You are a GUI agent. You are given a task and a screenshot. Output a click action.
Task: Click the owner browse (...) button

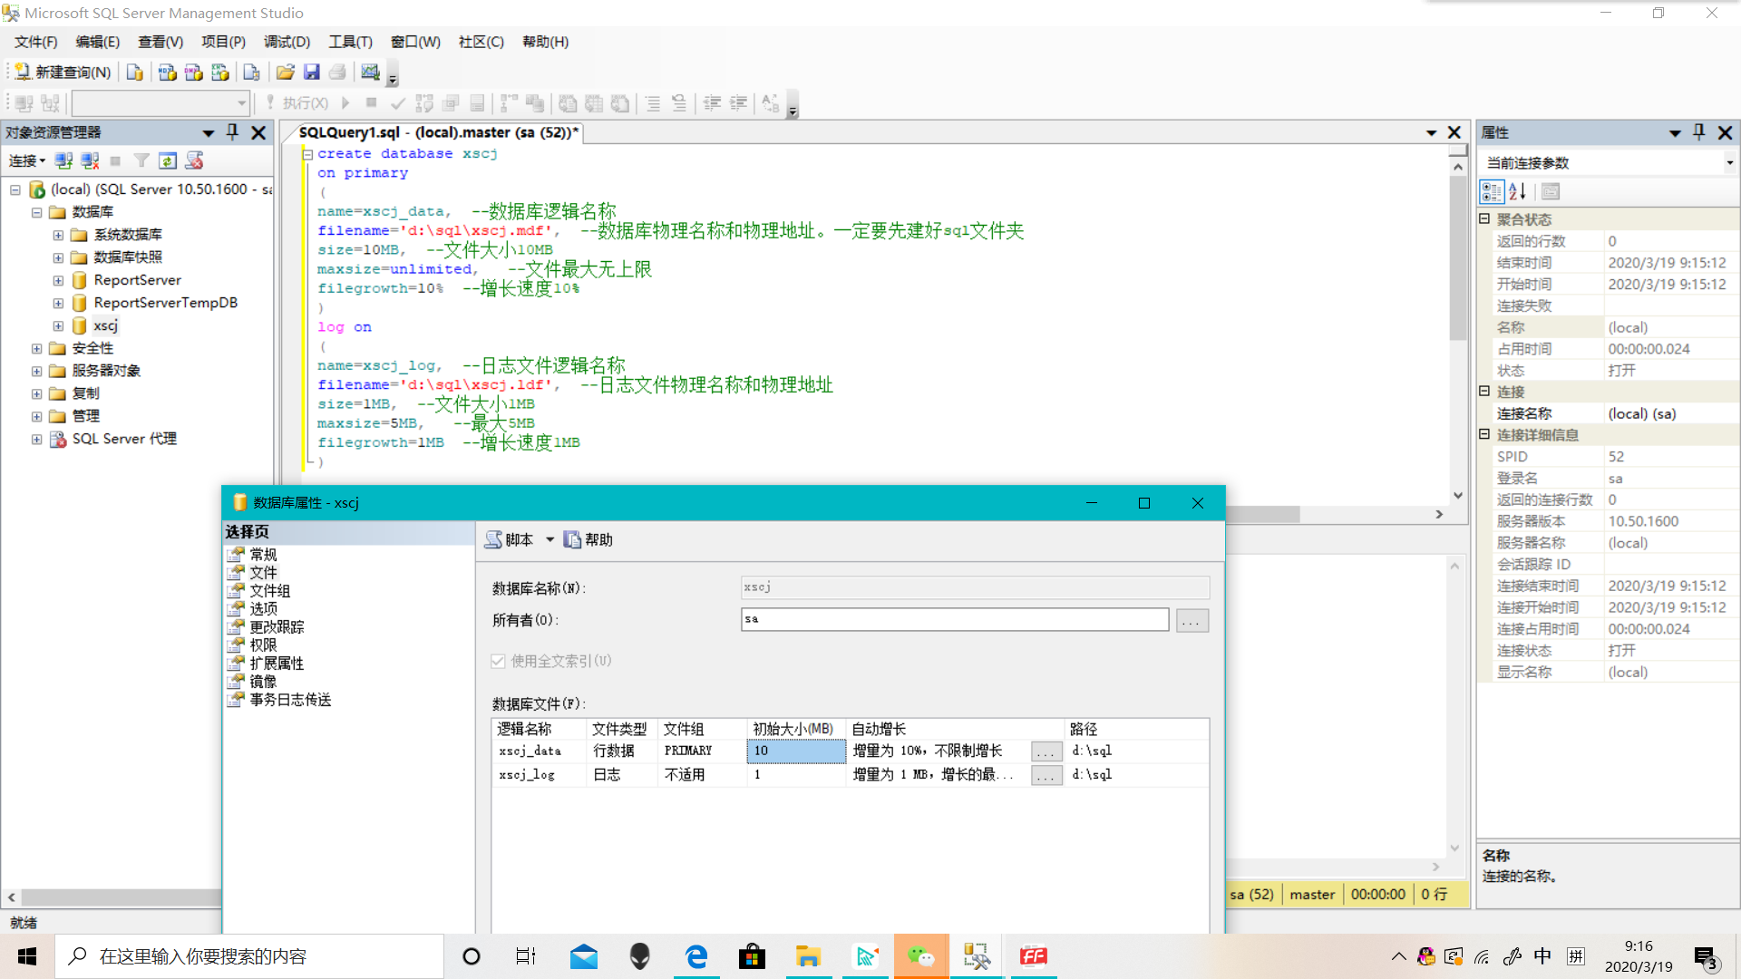[x=1192, y=620]
